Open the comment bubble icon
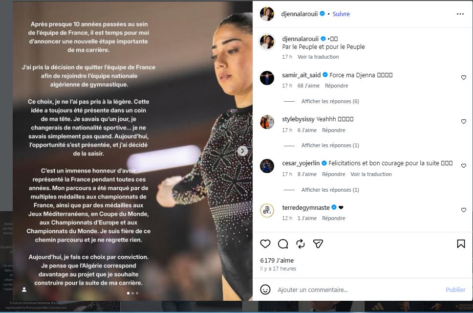 283,244
